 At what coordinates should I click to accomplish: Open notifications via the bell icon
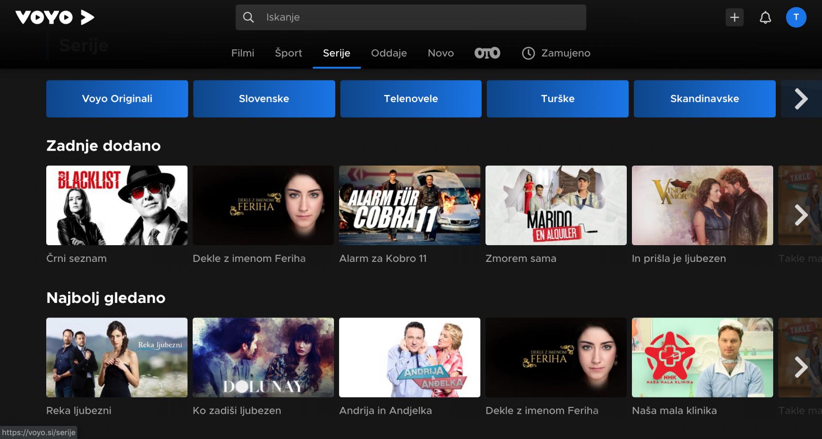tap(766, 17)
